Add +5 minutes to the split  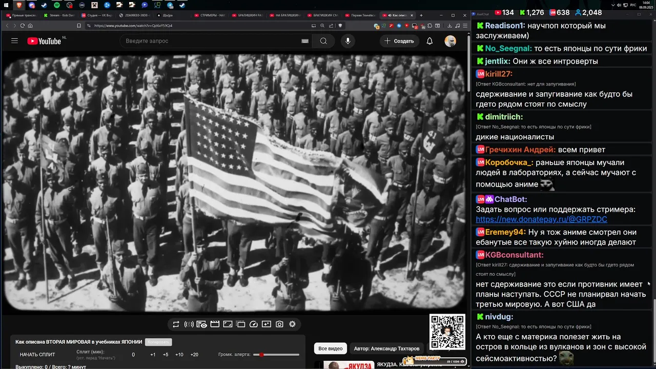tap(166, 355)
